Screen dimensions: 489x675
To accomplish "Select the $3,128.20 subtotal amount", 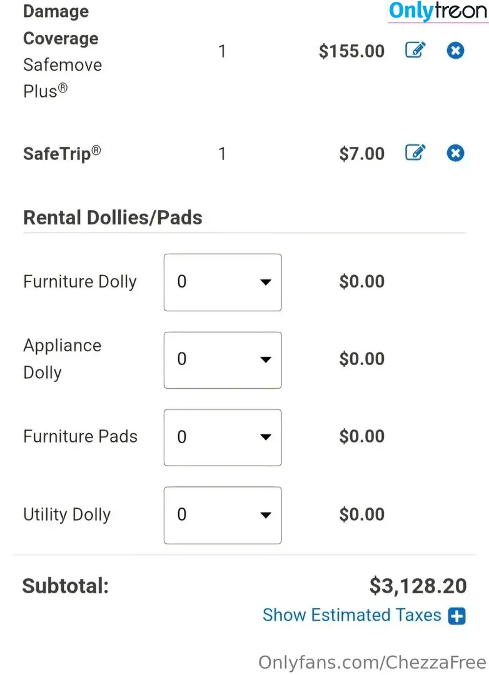I will (418, 586).
